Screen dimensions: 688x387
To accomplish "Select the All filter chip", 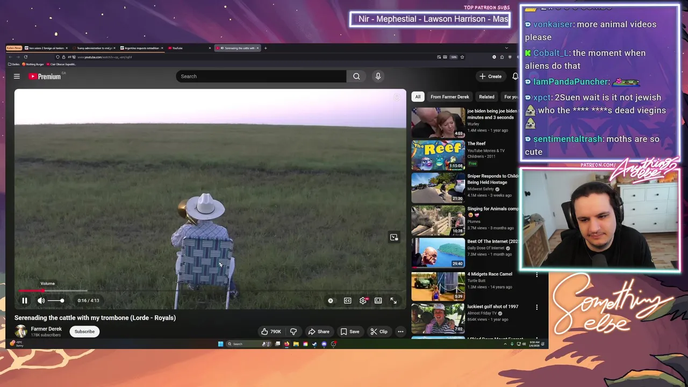I will click(x=418, y=97).
